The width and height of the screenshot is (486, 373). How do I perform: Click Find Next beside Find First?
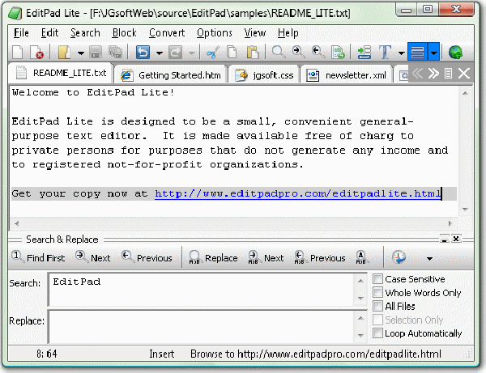pyautogui.click(x=93, y=257)
